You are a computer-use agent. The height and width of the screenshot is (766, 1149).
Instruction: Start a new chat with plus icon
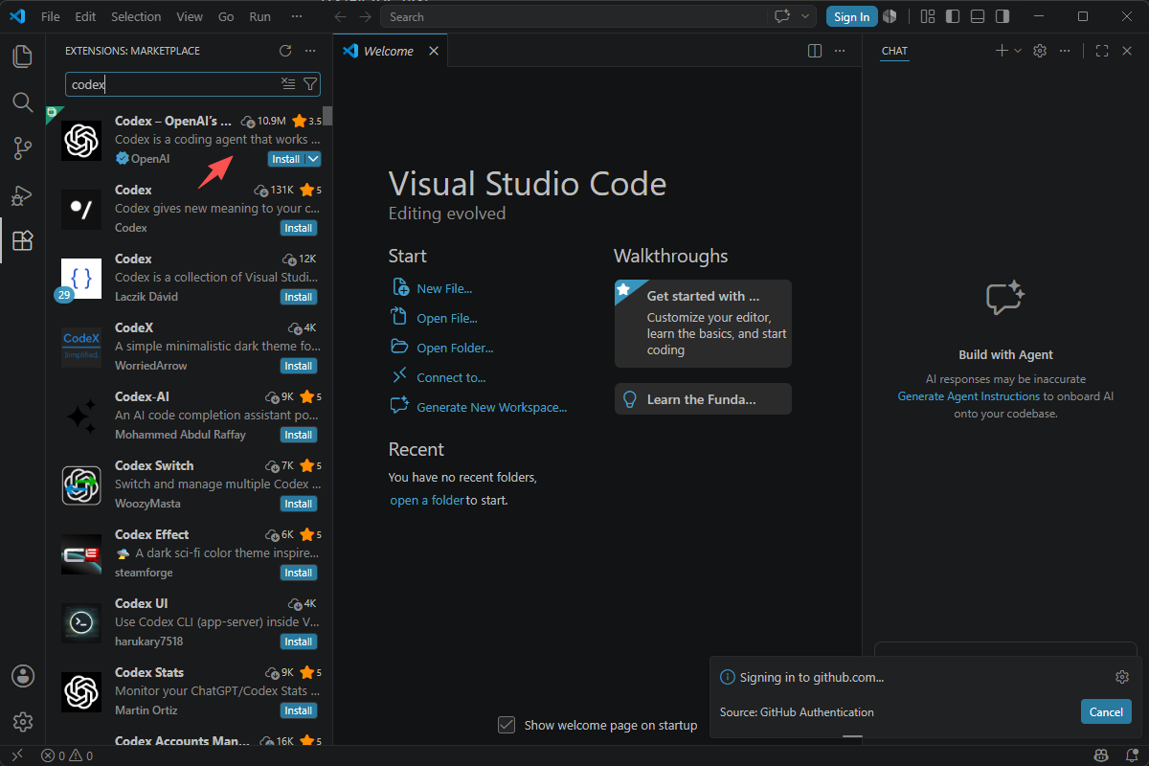tap(1002, 51)
